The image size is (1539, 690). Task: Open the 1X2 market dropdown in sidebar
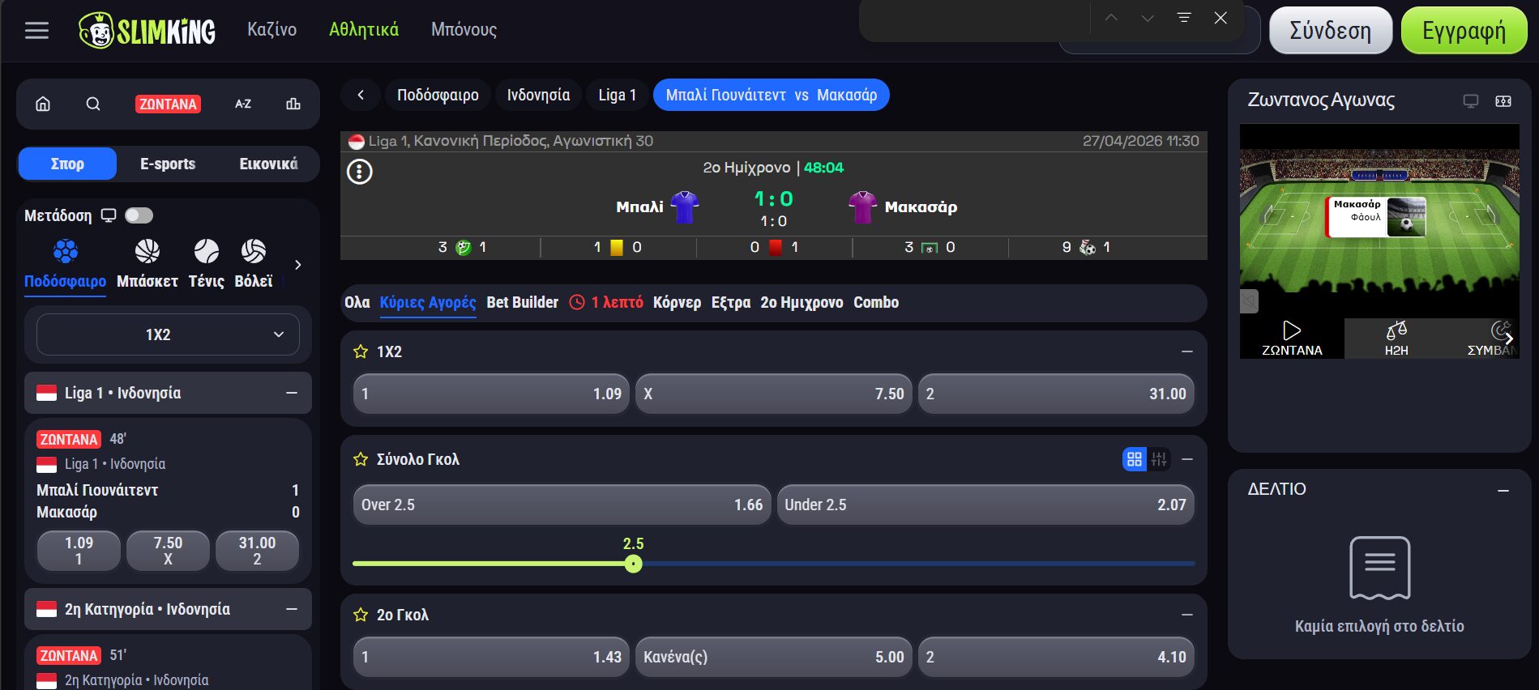click(x=168, y=334)
